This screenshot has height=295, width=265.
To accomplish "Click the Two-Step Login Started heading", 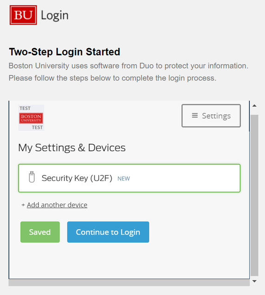I will coord(64,52).
